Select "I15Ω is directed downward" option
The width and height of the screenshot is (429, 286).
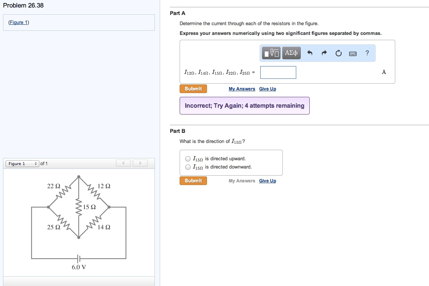188,167
